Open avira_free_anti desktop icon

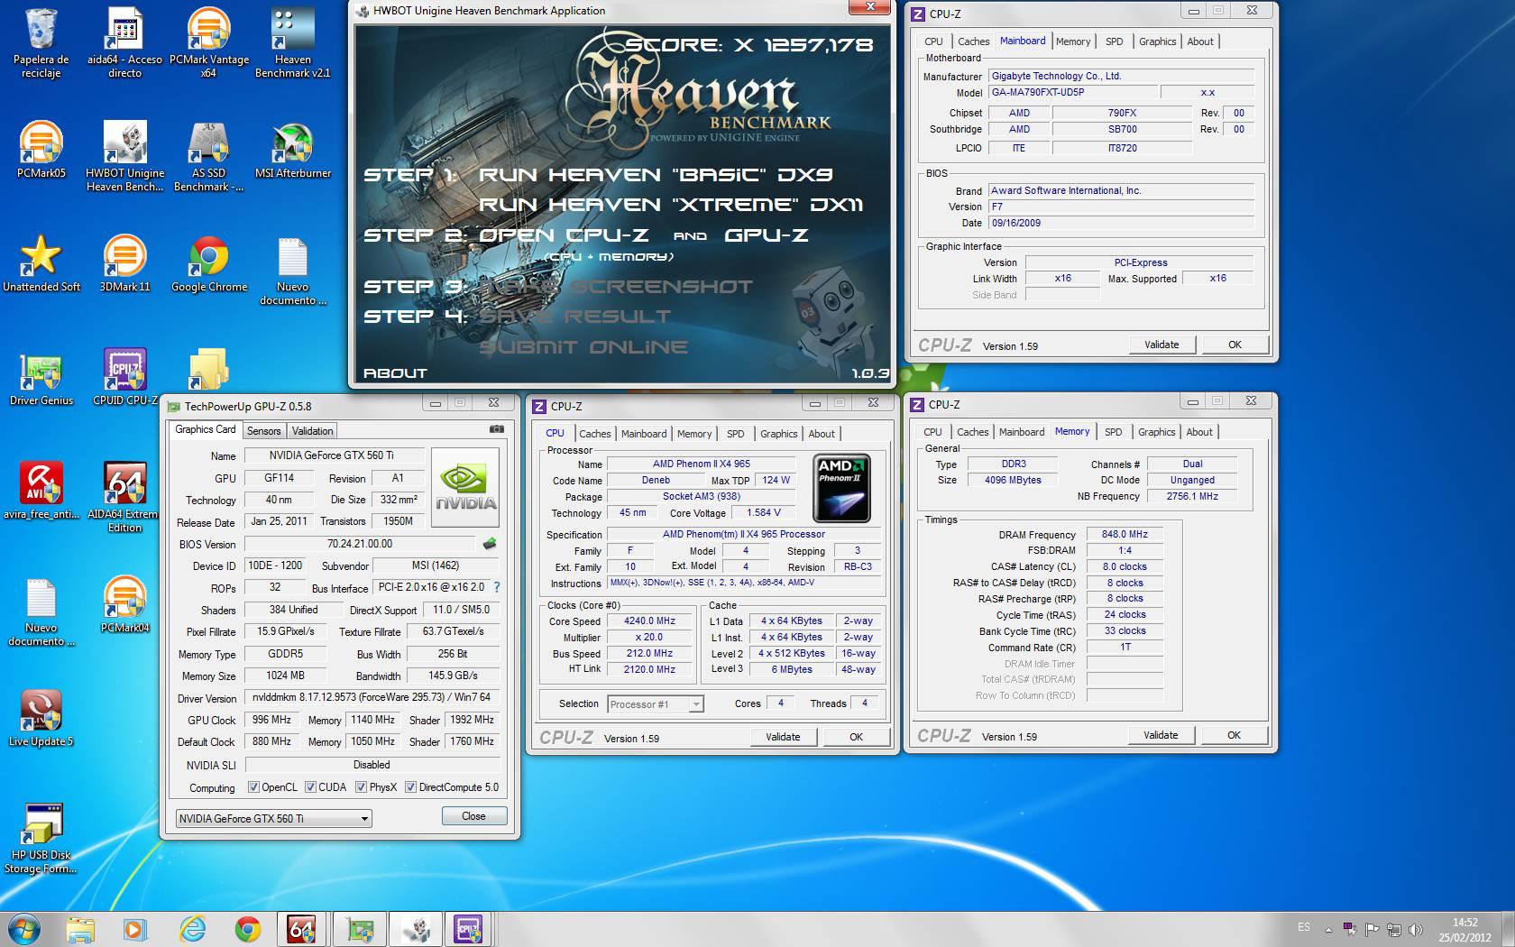41,490
